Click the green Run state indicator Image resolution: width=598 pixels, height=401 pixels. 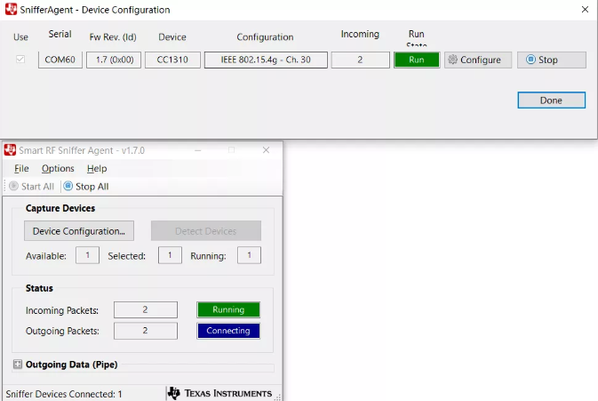(x=417, y=60)
